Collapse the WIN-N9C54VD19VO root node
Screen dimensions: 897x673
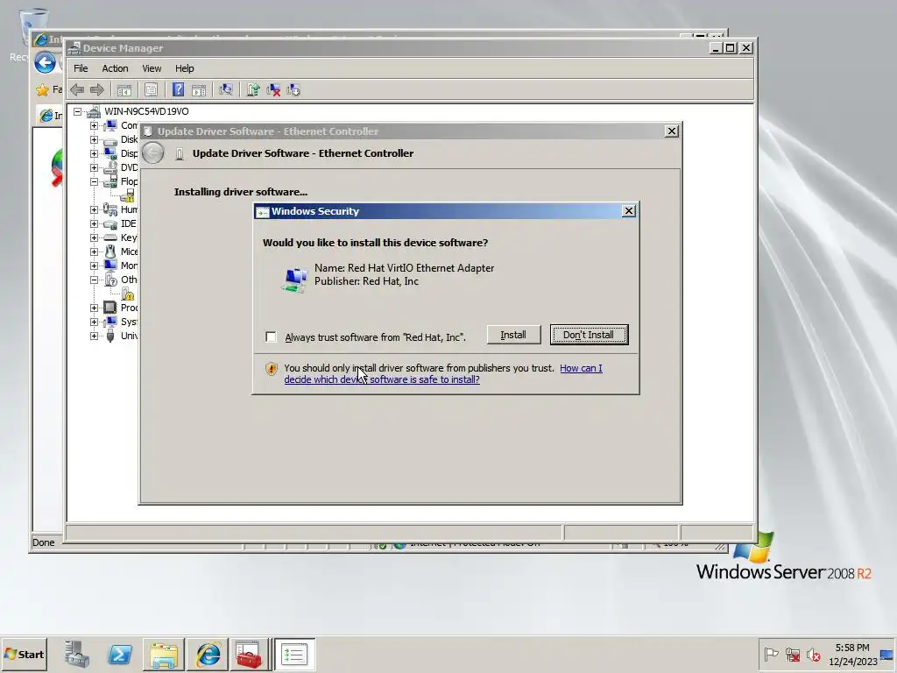[x=77, y=111]
